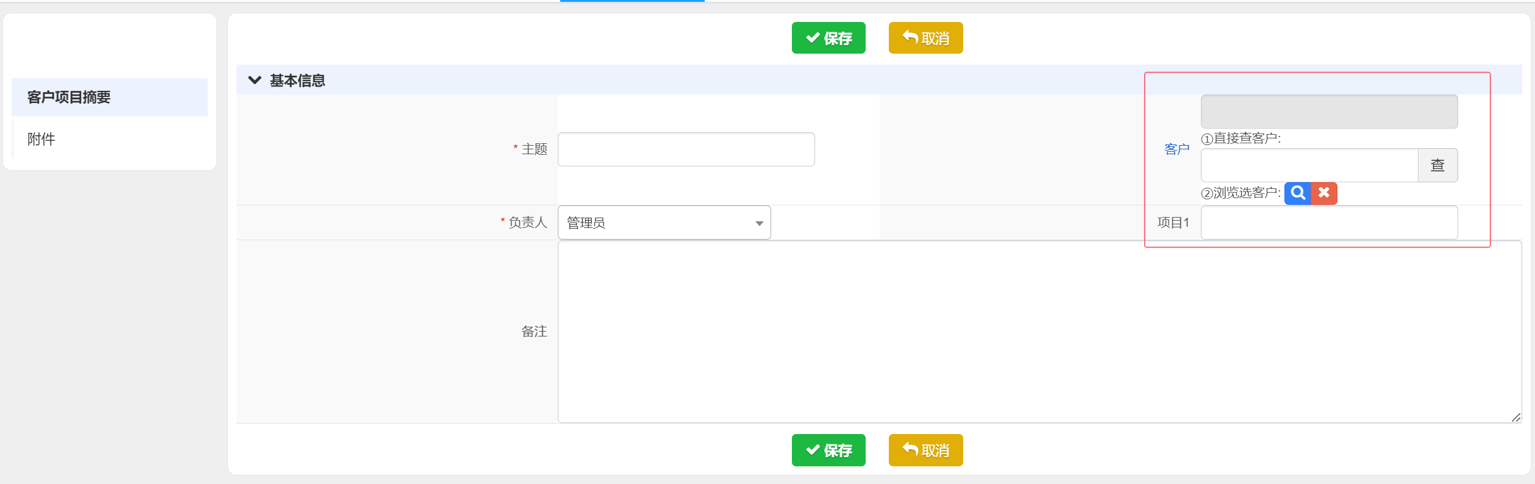Screen dimensions: 1535x484
Task: Click the blue magnifier browse-customer icon
Action: click(1298, 193)
